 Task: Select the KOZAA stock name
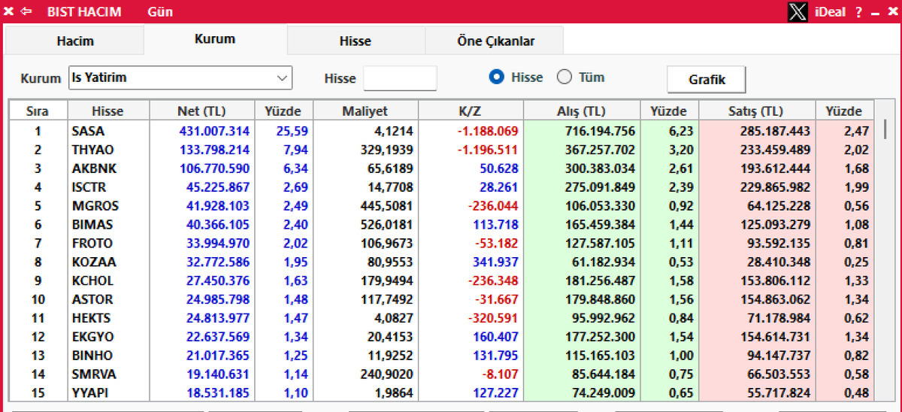click(x=93, y=262)
